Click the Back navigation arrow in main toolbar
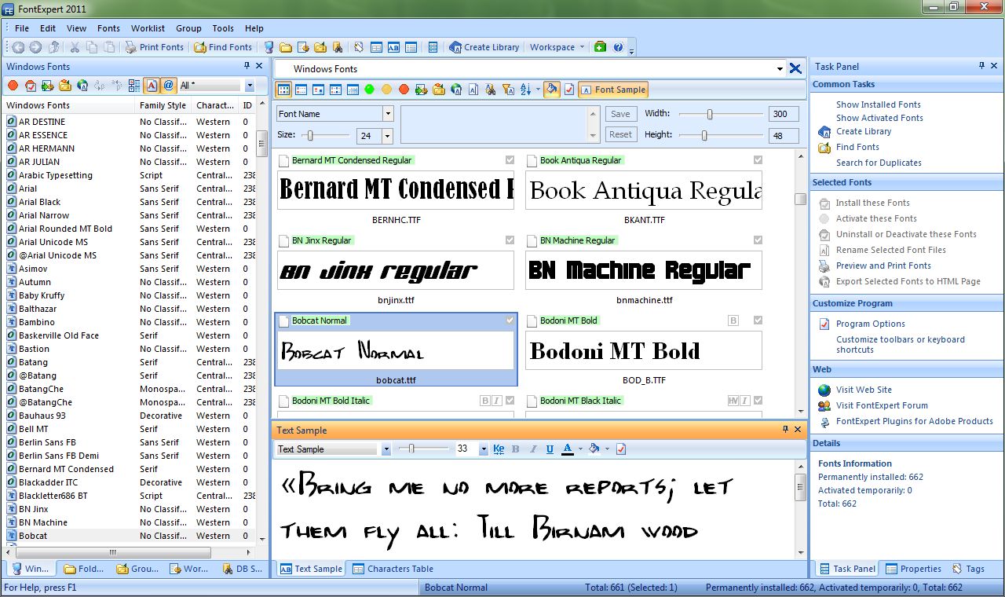This screenshot has width=1005, height=597. point(18,47)
